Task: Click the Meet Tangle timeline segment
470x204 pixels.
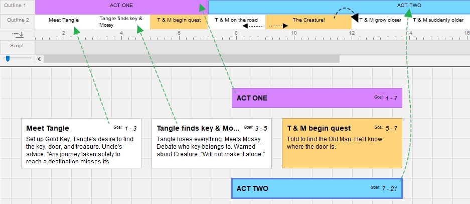Action: coord(64,21)
